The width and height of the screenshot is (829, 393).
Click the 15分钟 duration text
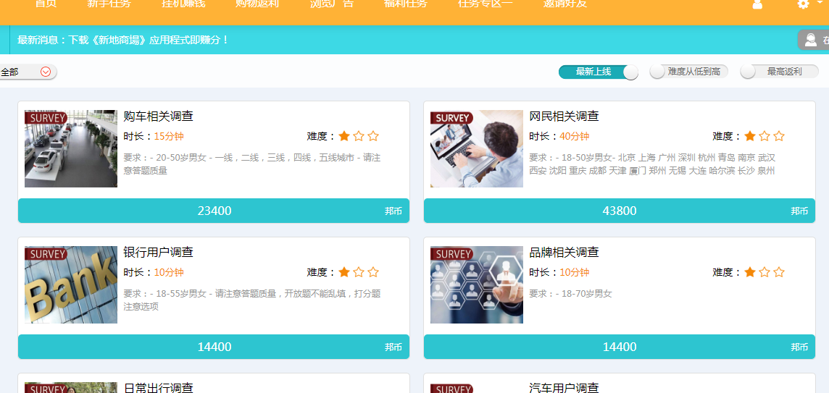pyautogui.click(x=169, y=136)
